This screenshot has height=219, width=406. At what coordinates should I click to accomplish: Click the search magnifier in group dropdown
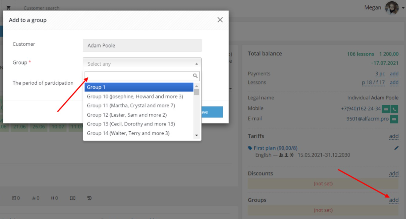coord(195,76)
